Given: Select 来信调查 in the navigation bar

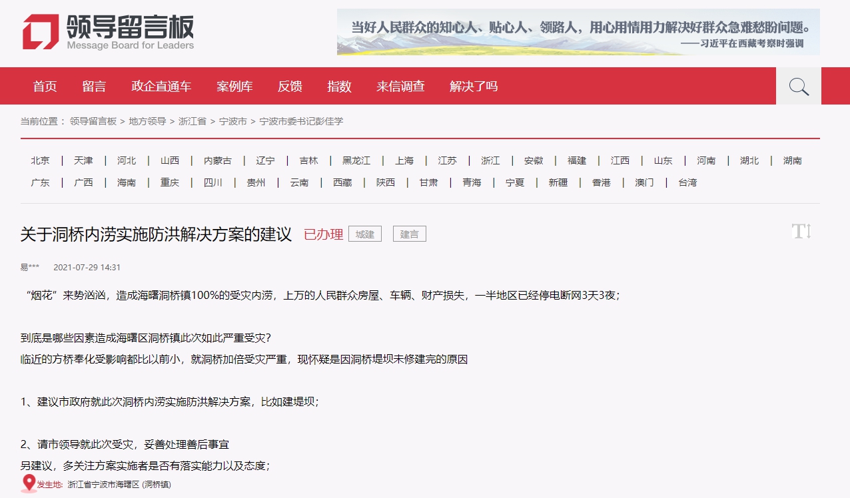Looking at the screenshot, I should (400, 87).
